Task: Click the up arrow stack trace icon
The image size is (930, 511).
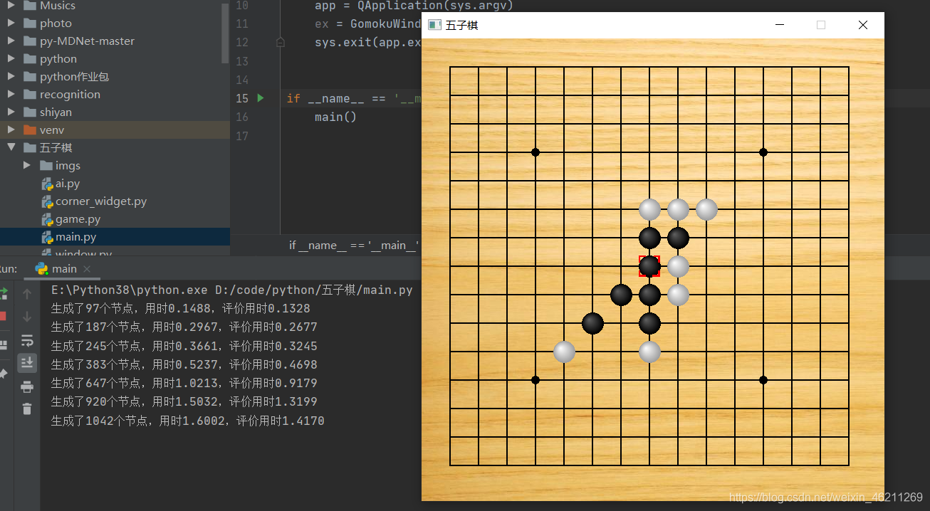Action: click(x=27, y=293)
